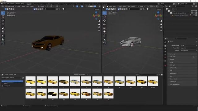Select the Scale tool in left viewport
Viewport: 198px width, 111px height.
point(3,28)
